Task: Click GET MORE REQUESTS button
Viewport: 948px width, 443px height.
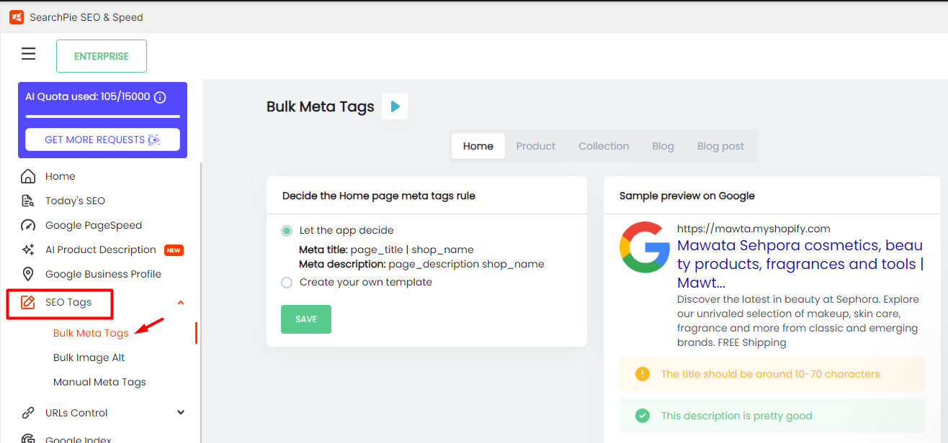Action: tap(102, 140)
